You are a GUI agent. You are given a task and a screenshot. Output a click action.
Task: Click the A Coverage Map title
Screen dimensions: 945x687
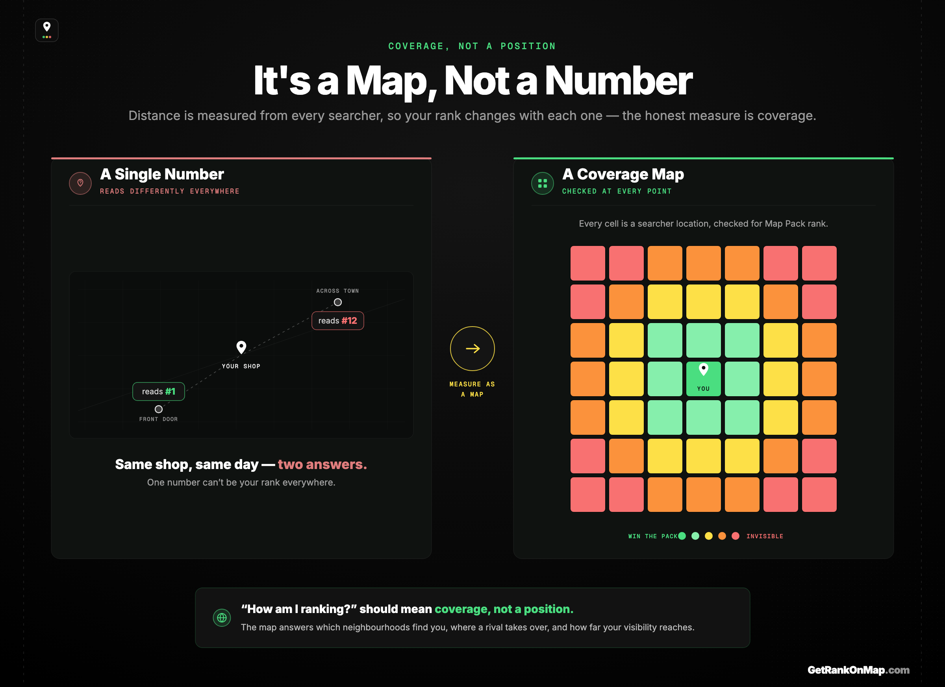tap(623, 174)
